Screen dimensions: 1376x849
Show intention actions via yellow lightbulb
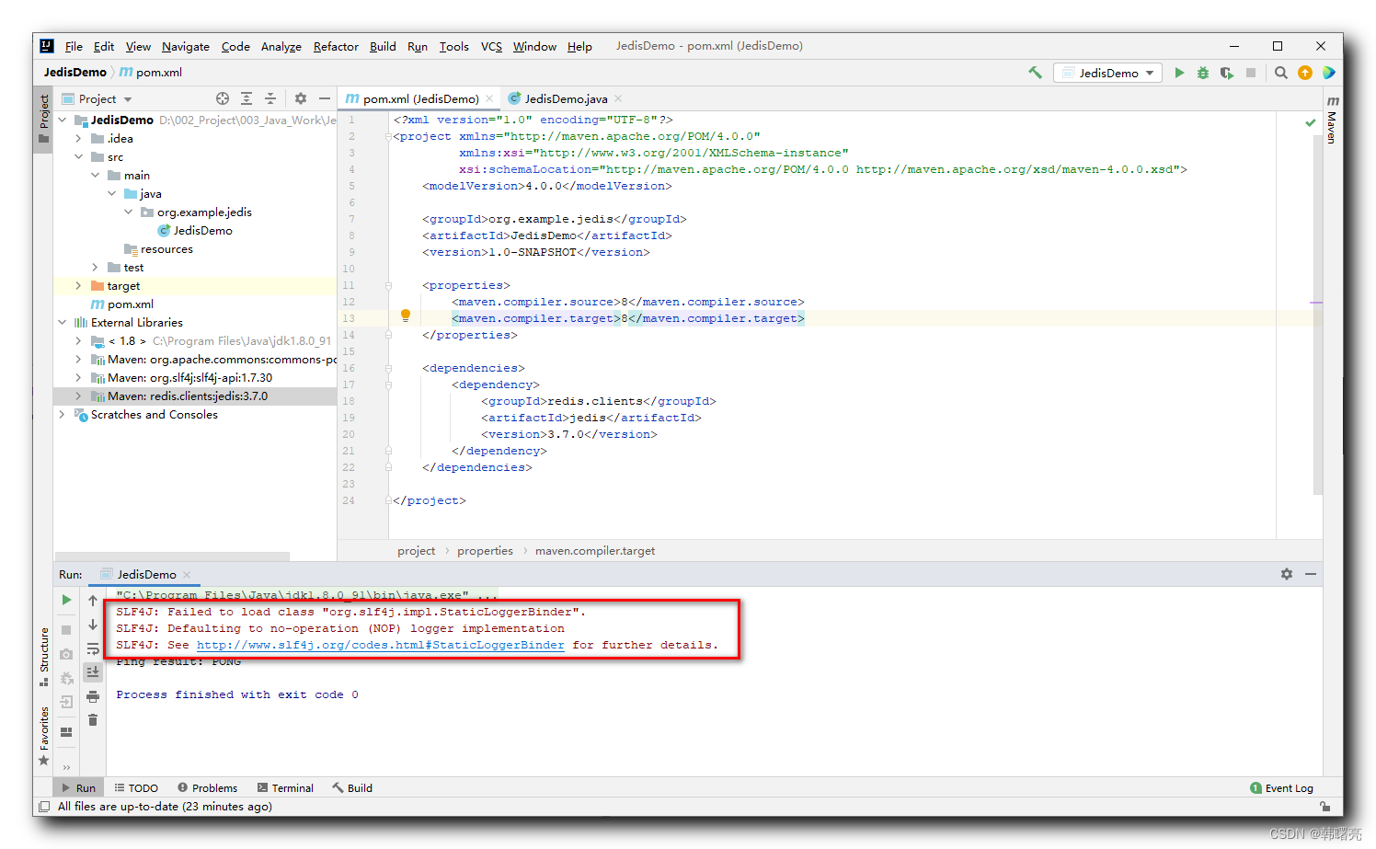[406, 316]
